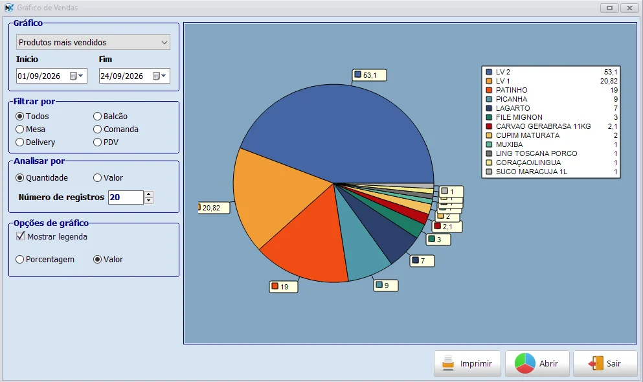Click the exit door icon on Sair
The height and width of the screenshot is (382, 643).
596,364
